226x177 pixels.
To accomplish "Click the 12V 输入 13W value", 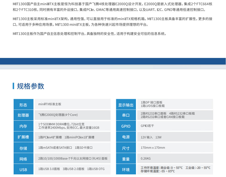I will (151, 137).
